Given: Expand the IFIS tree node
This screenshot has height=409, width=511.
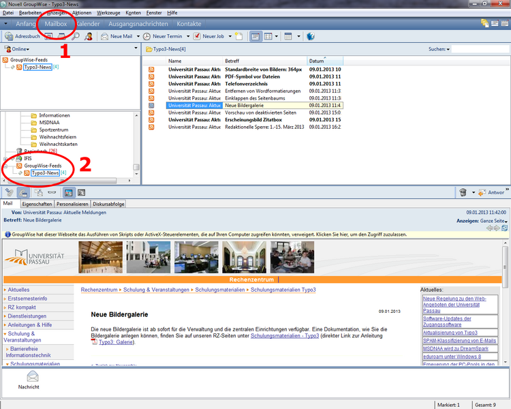Looking at the screenshot, I should (x=5, y=159).
